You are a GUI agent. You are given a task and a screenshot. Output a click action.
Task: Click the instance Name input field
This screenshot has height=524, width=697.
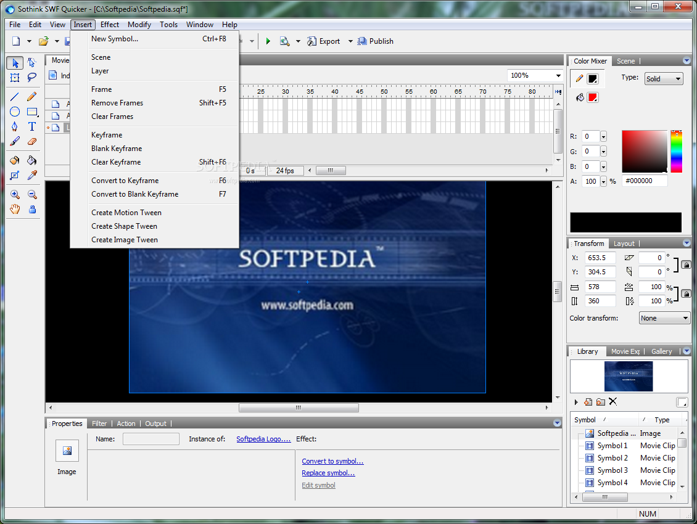click(151, 439)
